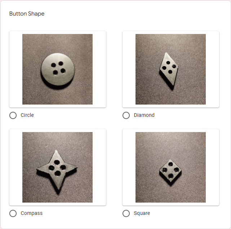Click the "Compass" option label text
The image size is (231, 229).
tap(31, 213)
